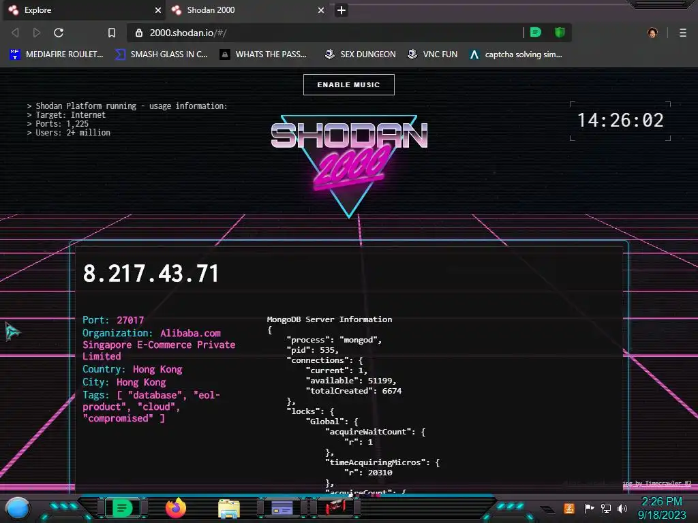The height and width of the screenshot is (523, 698).
Task: Click the Port: 27017 line
Action: point(113,320)
